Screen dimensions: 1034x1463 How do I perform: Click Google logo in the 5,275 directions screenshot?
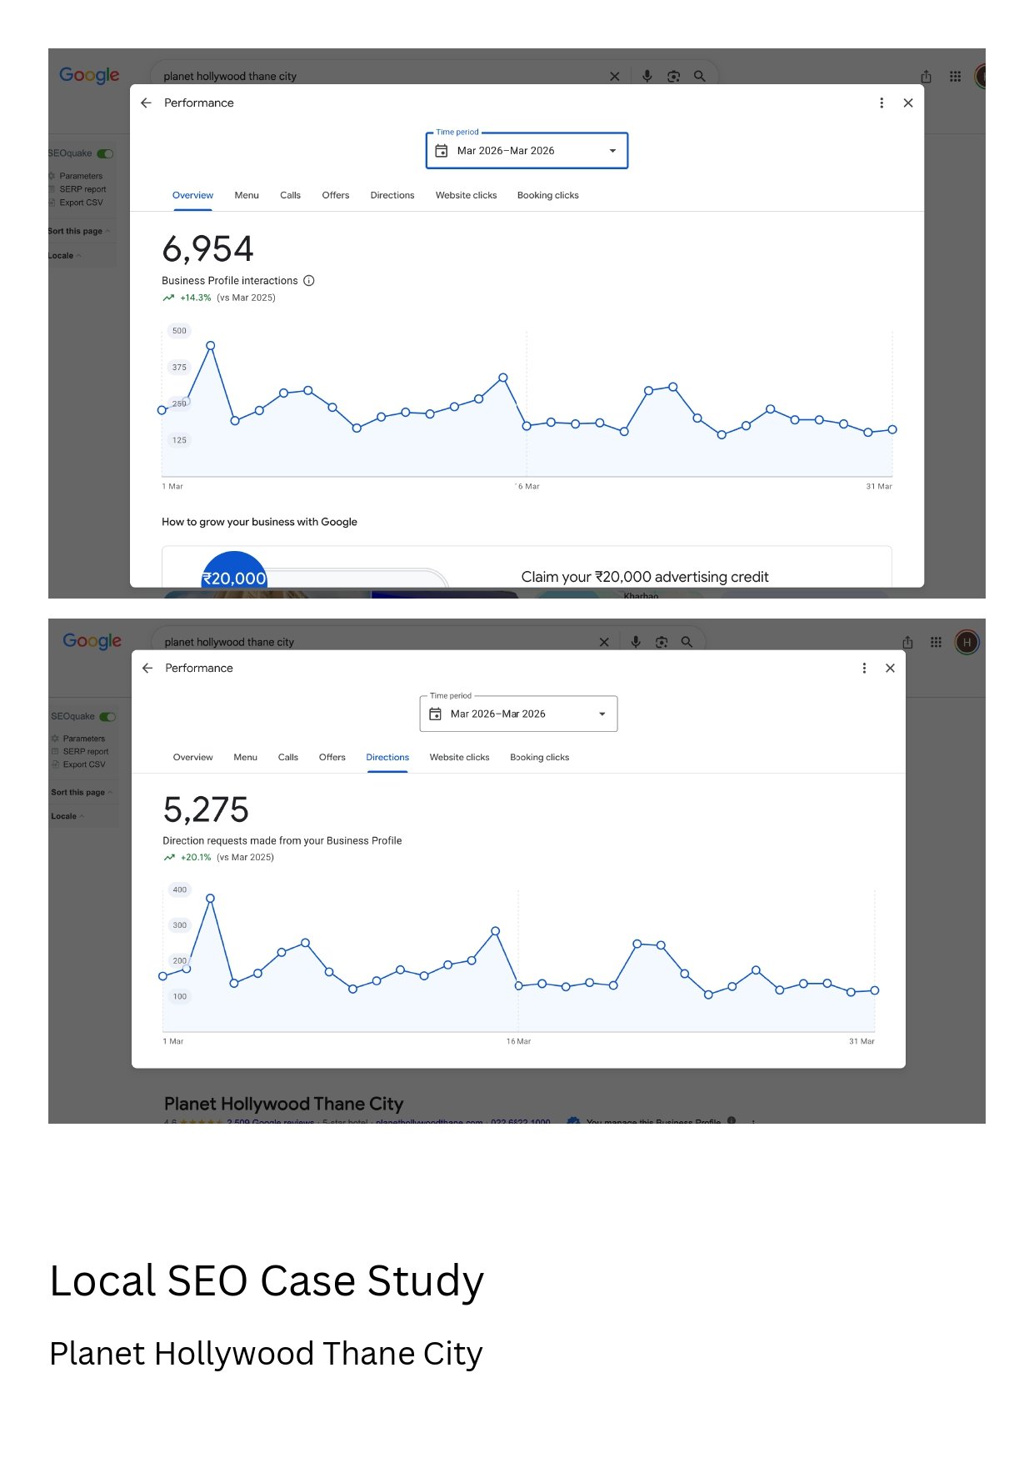[x=92, y=641]
